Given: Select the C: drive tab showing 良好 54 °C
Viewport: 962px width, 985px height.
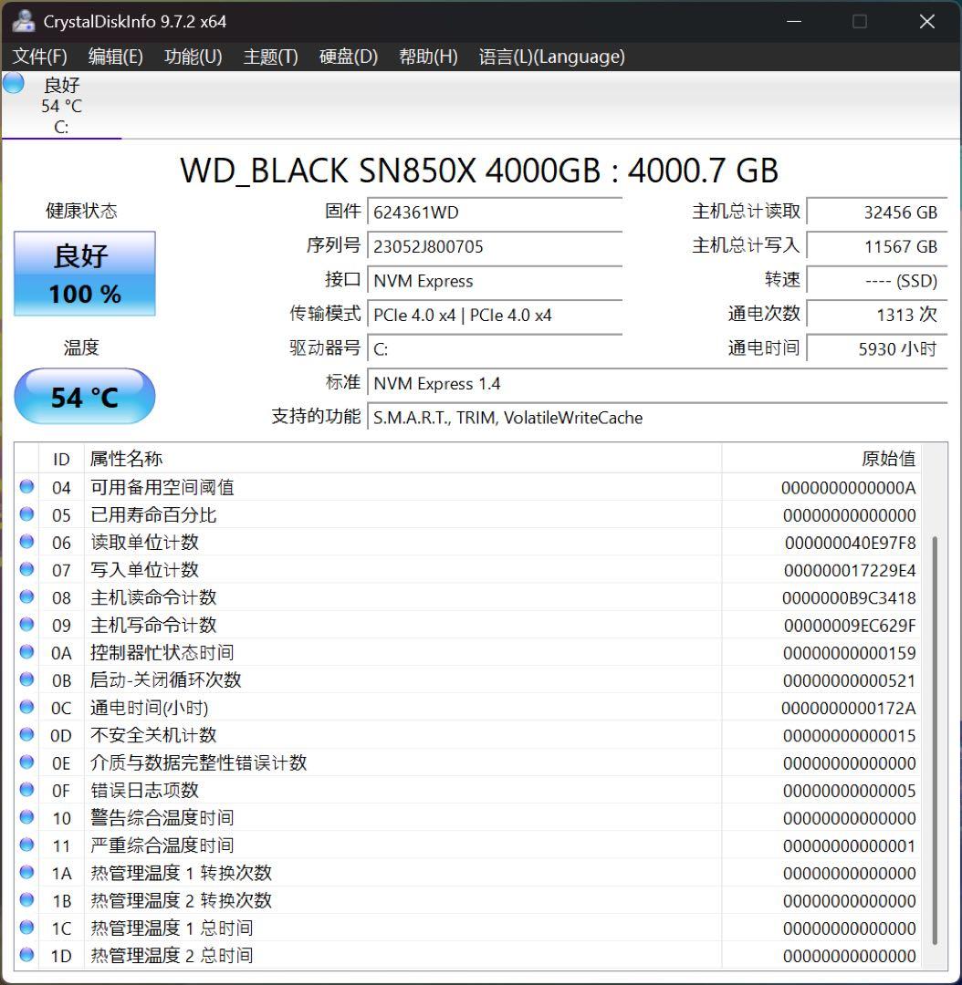Looking at the screenshot, I should point(60,103).
